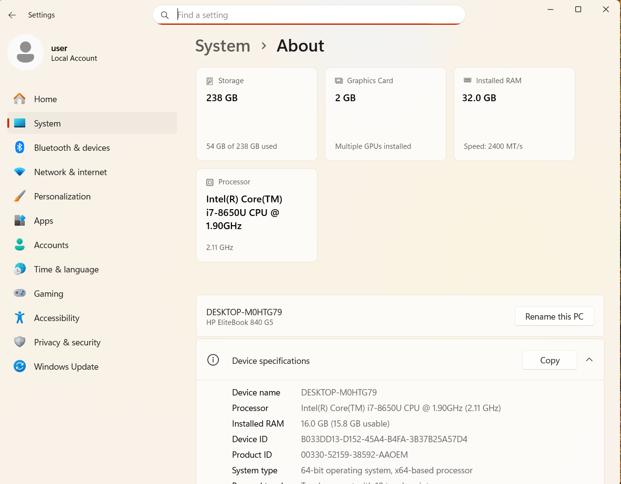Open the Storage info card
The height and width of the screenshot is (484, 621).
coord(256,114)
